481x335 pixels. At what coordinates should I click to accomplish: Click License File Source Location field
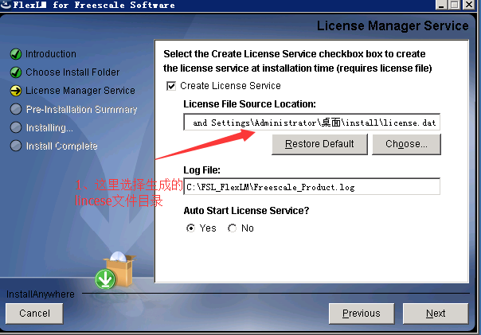pos(311,123)
